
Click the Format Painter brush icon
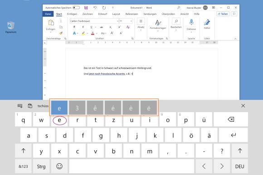pos(61,33)
